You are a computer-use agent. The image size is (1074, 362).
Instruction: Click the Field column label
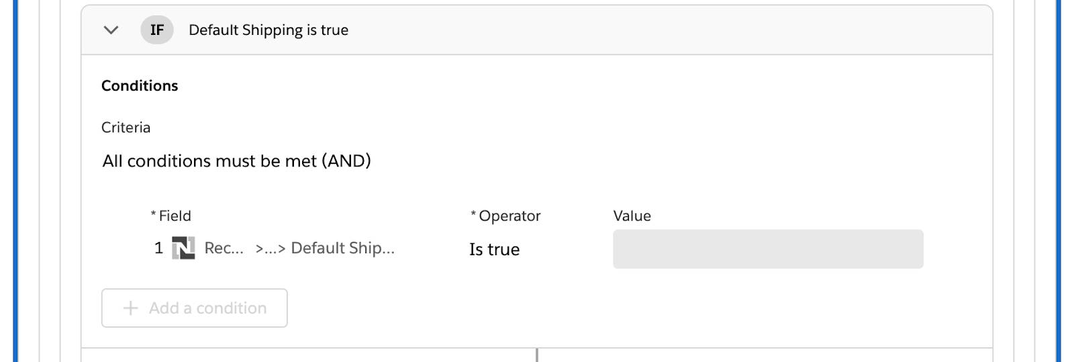(174, 216)
